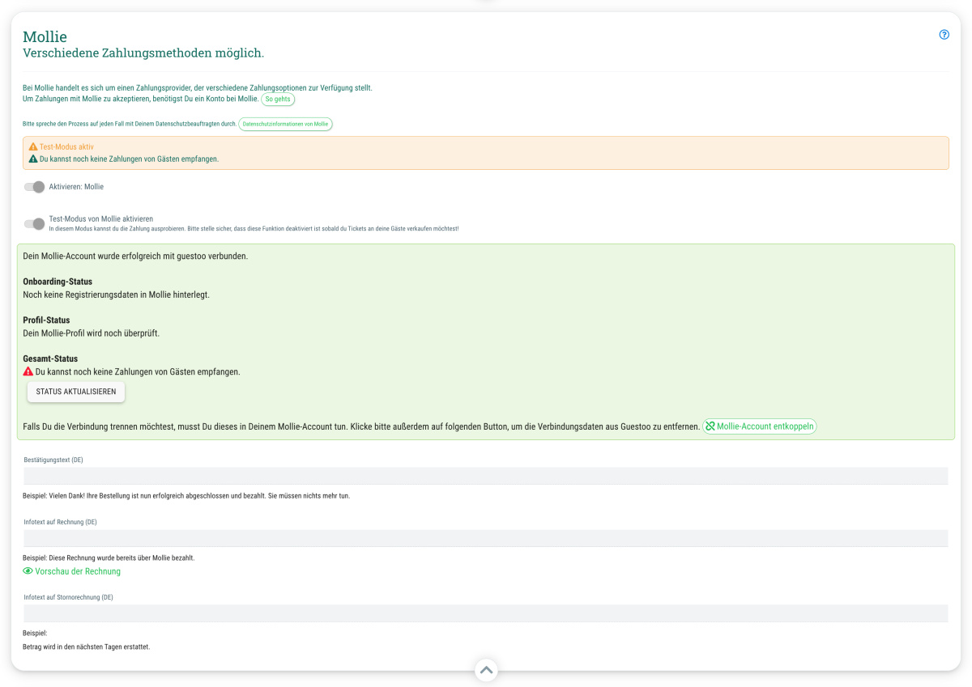Screen dimensions: 972x687
Task: Click the STATUS AKTUALISIEREN button
Action: [76, 392]
